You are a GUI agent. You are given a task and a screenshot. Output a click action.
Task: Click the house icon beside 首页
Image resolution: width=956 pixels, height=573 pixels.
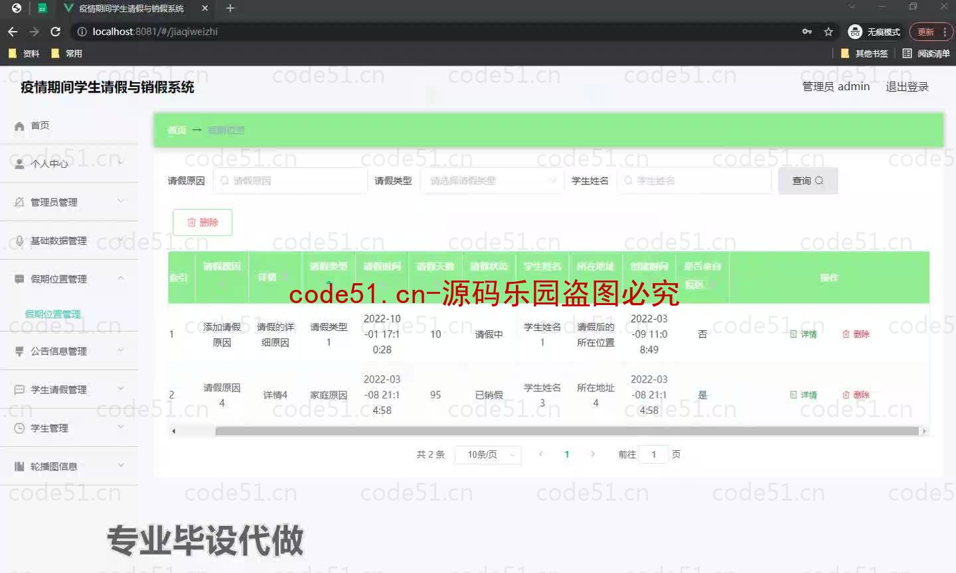coord(19,125)
